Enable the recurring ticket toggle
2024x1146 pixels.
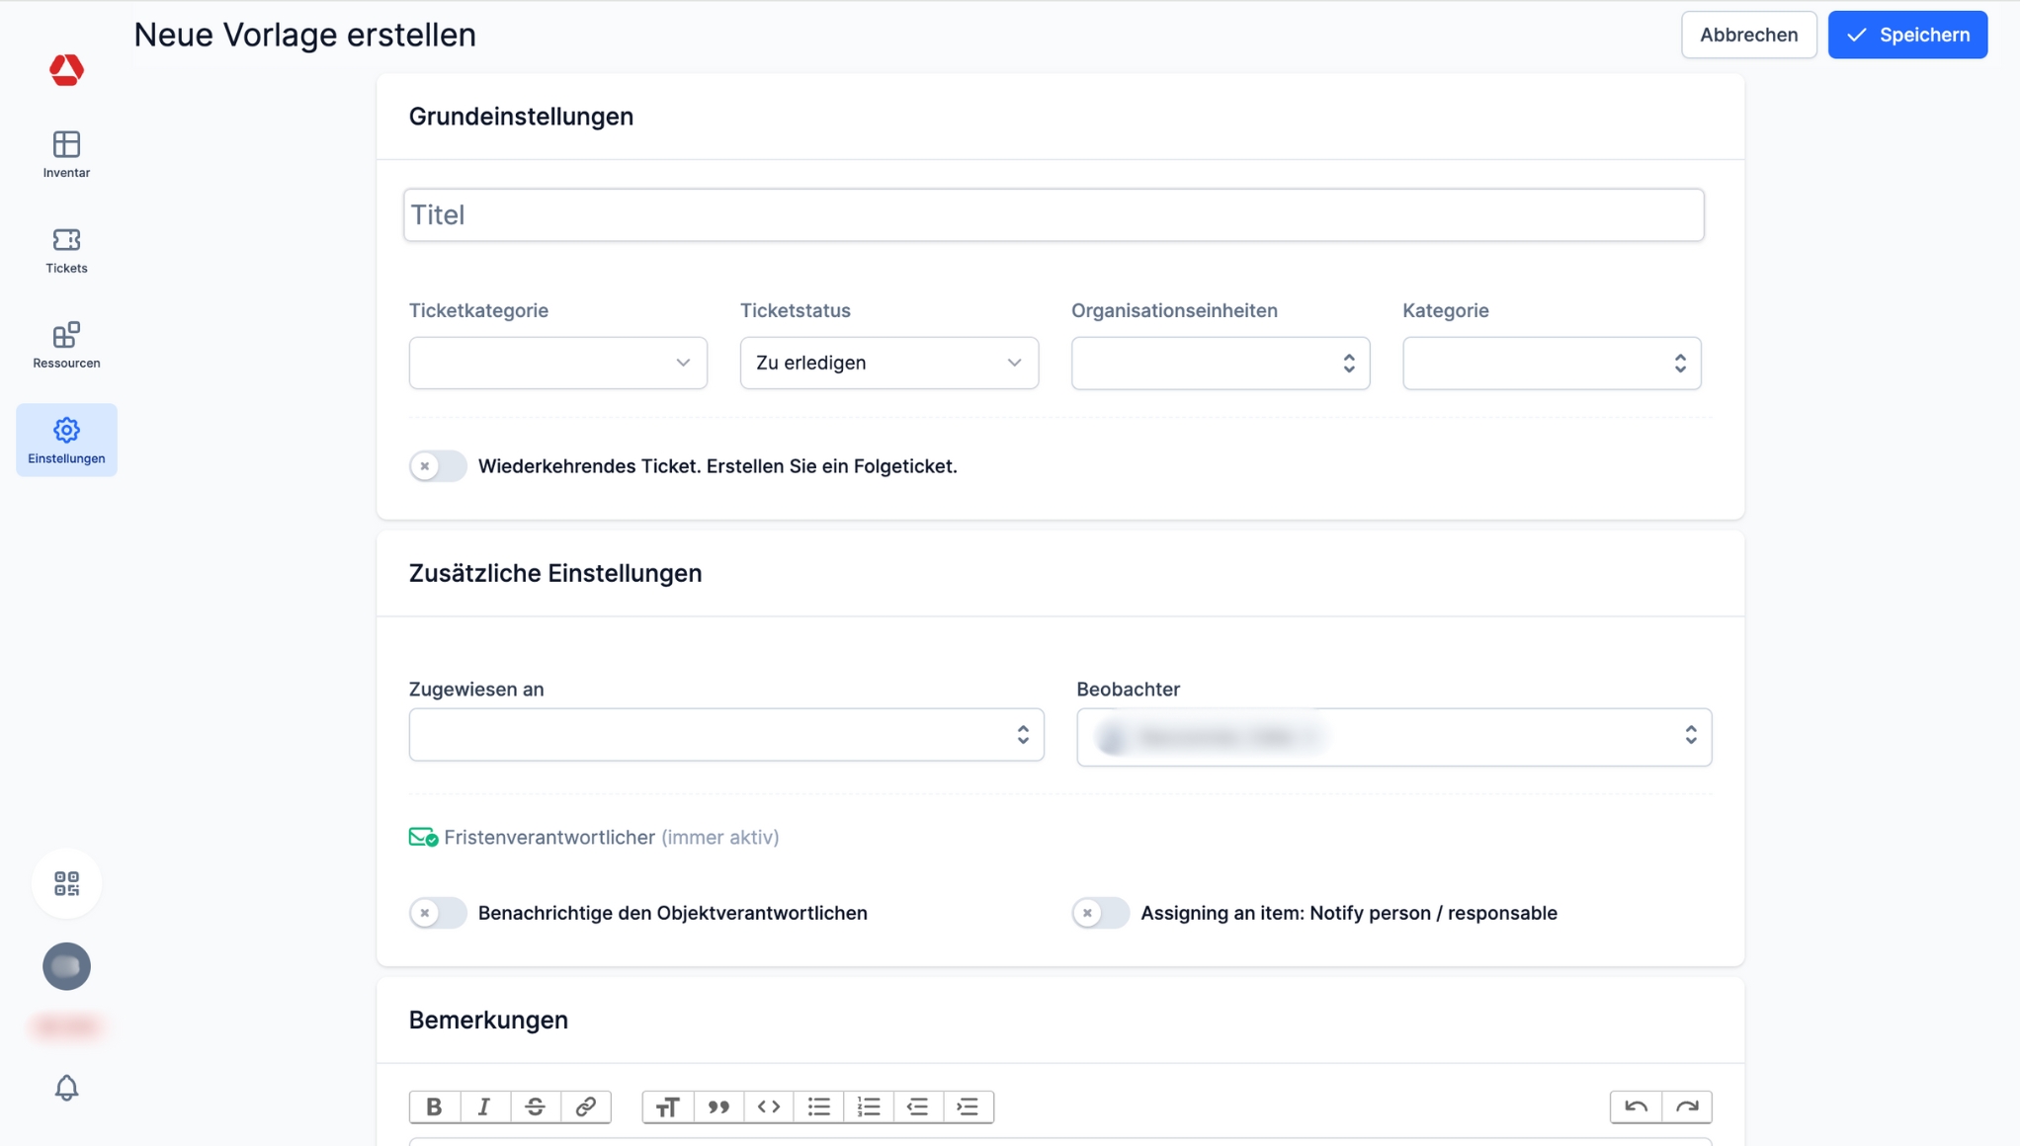[438, 466]
